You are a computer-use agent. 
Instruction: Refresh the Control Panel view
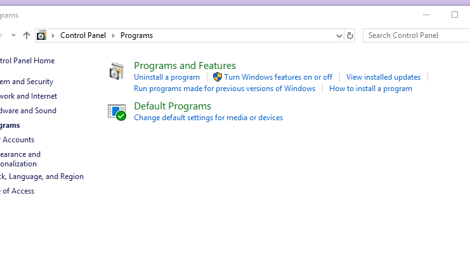coord(349,35)
